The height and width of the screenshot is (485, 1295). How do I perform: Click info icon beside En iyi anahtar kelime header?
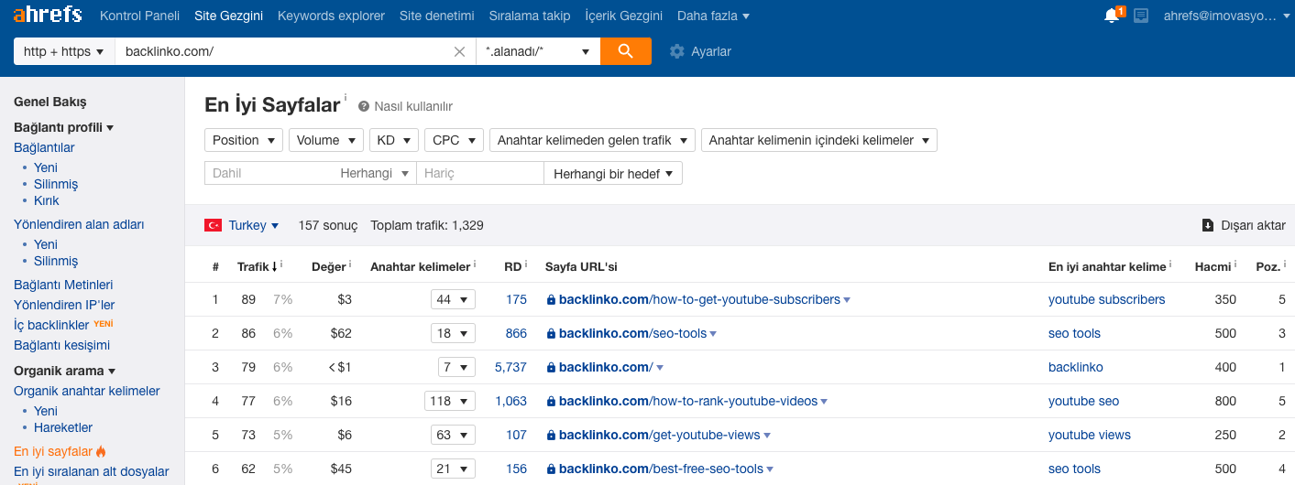tap(1170, 265)
